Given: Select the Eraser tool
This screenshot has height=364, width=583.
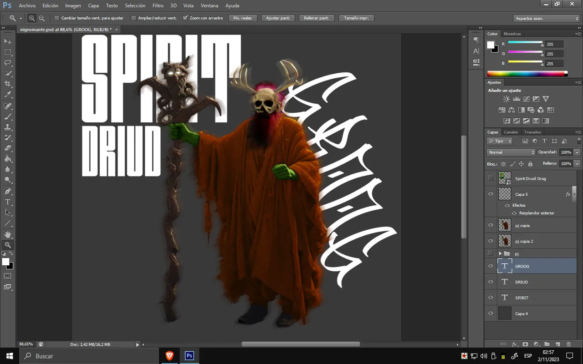Looking at the screenshot, I should [x=8, y=148].
